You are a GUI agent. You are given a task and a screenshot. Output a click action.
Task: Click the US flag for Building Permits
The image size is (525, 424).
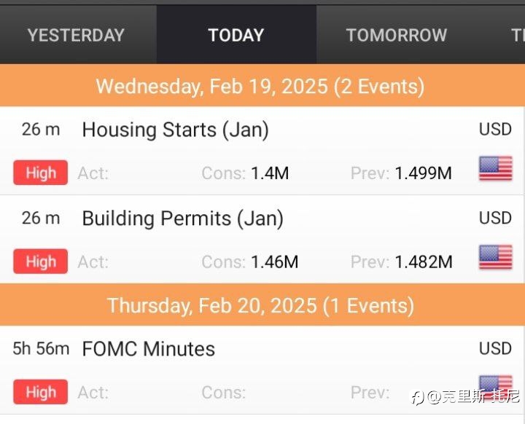click(x=496, y=257)
